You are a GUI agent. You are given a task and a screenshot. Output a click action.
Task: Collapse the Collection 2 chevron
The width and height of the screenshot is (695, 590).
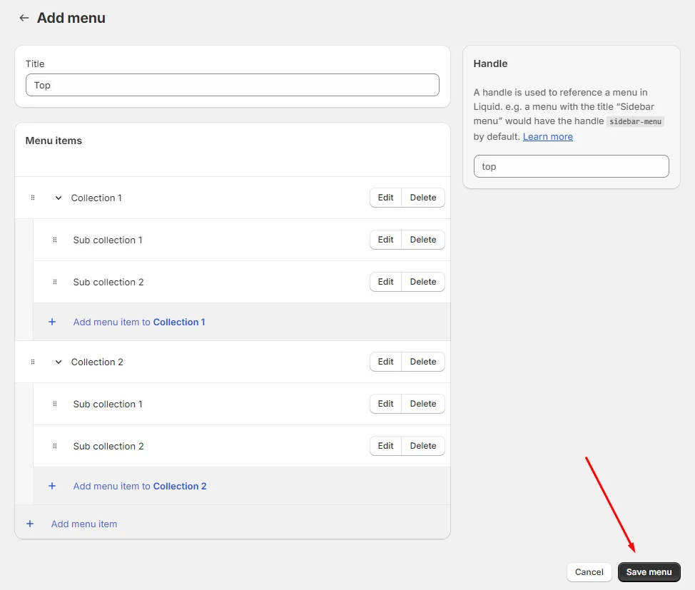[x=58, y=362]
